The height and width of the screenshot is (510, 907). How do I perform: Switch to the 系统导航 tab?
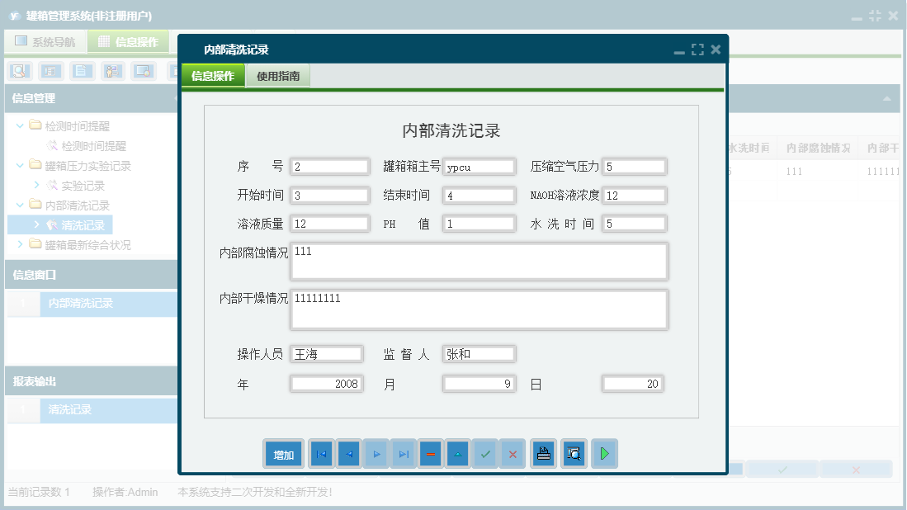pos(45,40)
